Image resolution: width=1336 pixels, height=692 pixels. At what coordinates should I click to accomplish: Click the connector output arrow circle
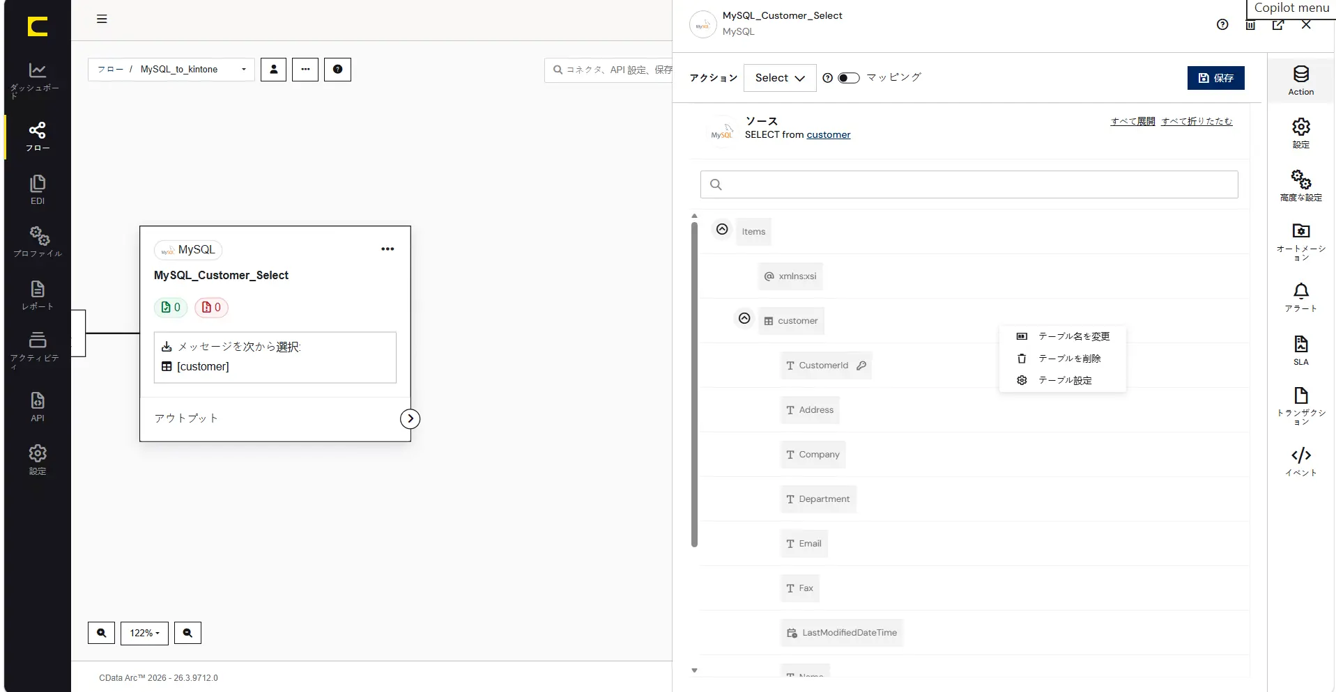(x=410, y=418)
